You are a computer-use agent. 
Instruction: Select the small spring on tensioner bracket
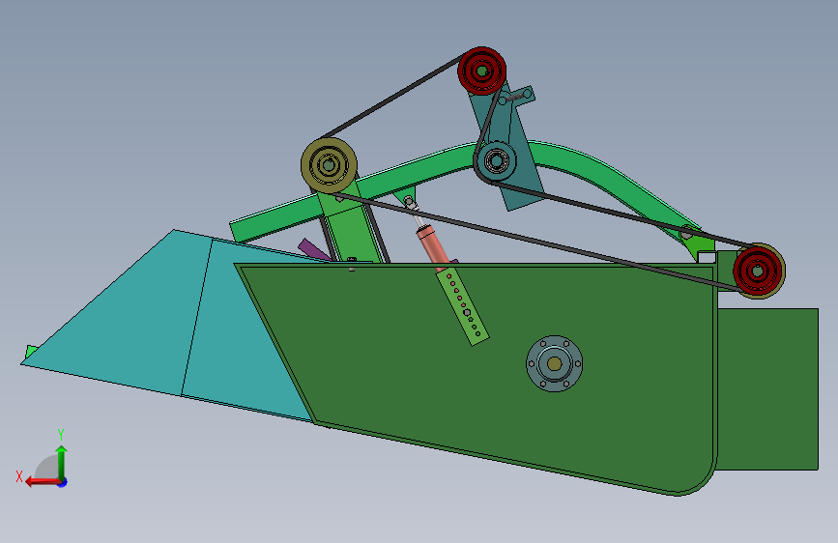515,98
